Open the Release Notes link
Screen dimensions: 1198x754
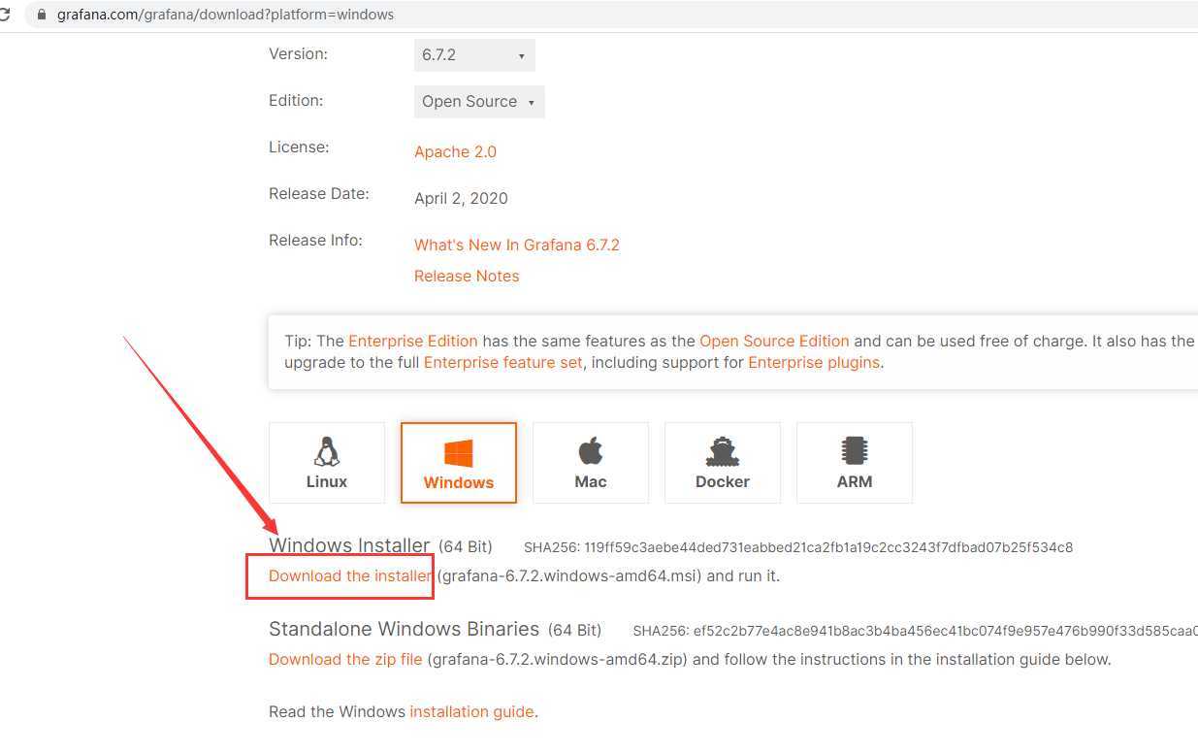pos(467,276)
